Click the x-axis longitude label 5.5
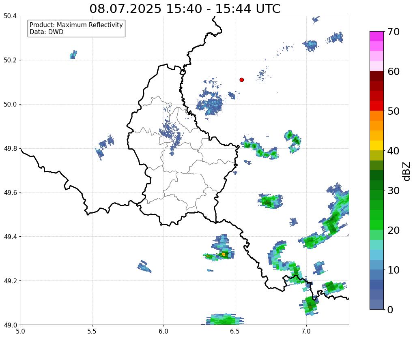Image resolution: width=415 pixels, height=338 pixels. [x=92, y=332]
